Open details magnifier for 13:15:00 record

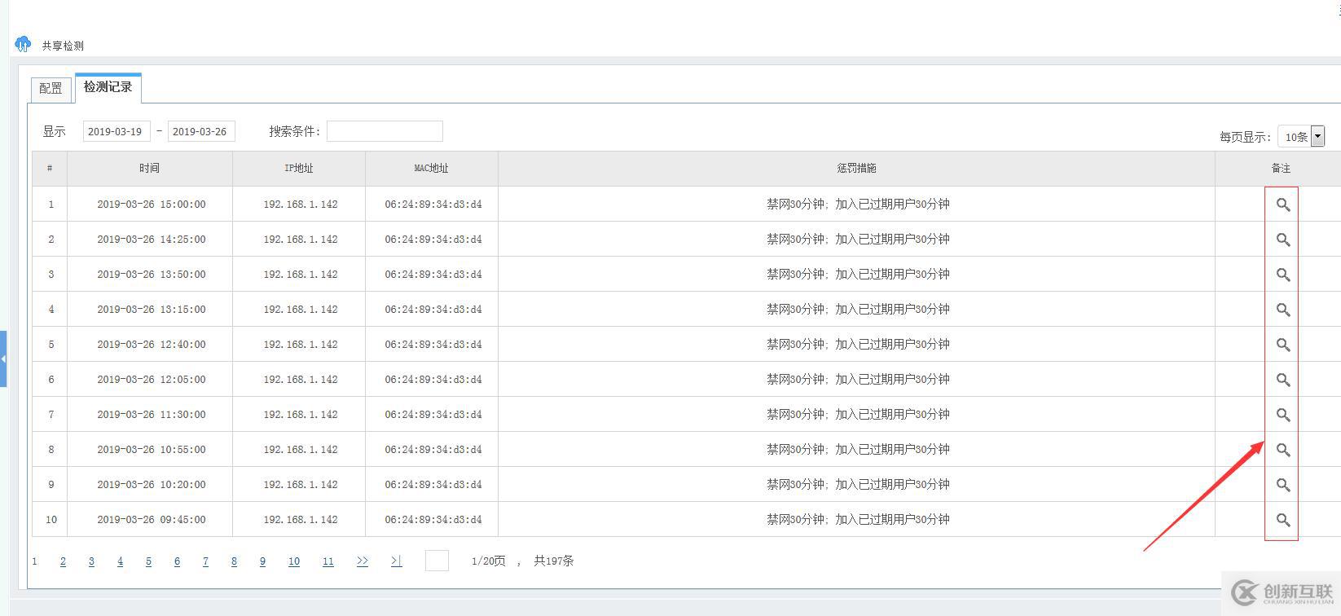click(x=1282, y=310)
